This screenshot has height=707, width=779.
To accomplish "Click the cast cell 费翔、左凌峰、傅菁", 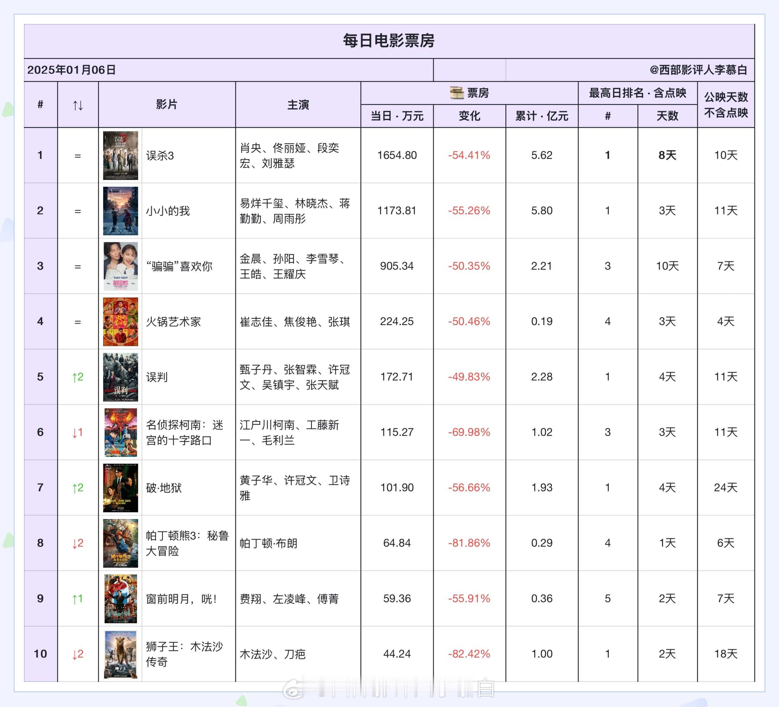I will (289, 599).
